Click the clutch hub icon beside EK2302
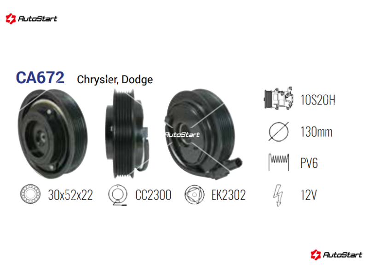The image size is (368, 276). (x=194, y=195)
